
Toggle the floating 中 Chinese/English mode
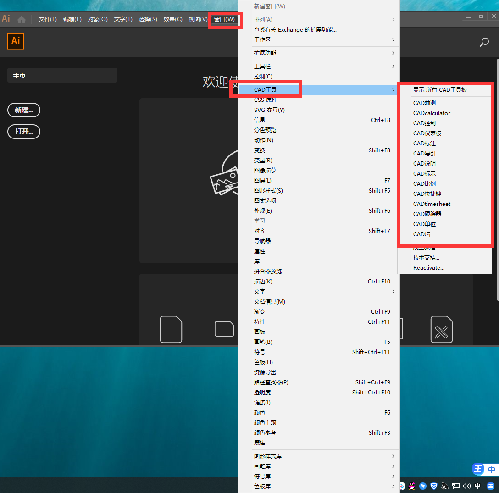pos(491,470)
